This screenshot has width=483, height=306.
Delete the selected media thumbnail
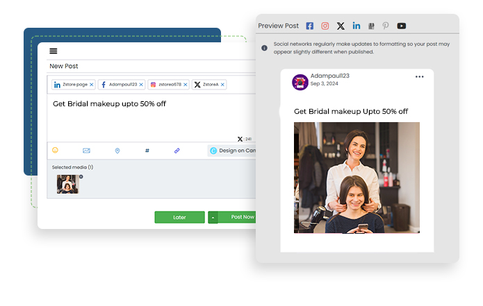coord(81,177)
